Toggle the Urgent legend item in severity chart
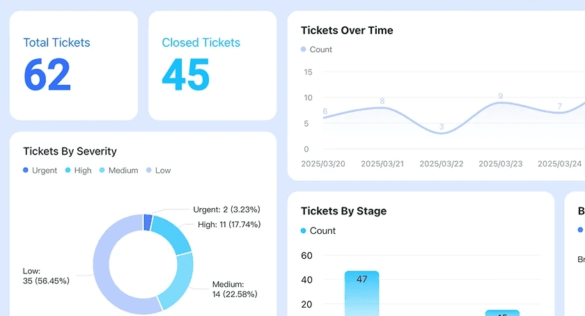Viewport: 585px width, 316px height. coord(40,171)
